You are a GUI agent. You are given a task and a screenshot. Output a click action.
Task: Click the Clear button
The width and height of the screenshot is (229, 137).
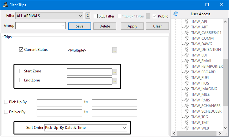pyautogui.click(x=158, y=26)
